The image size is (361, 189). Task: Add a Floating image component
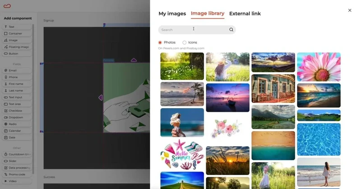point(17,47)
